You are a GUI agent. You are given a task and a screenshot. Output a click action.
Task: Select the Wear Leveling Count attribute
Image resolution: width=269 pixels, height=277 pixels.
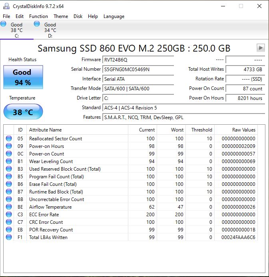(x=51, y=161)
